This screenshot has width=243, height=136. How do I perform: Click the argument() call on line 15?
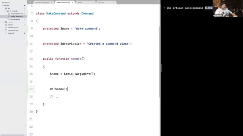[85, 74]
